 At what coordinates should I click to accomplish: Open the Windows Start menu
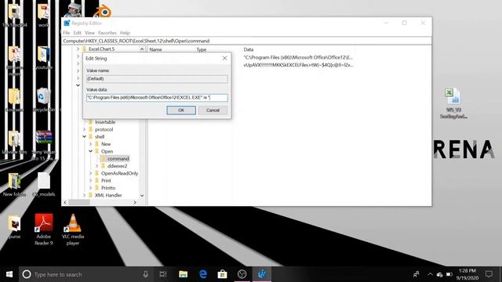9,274
